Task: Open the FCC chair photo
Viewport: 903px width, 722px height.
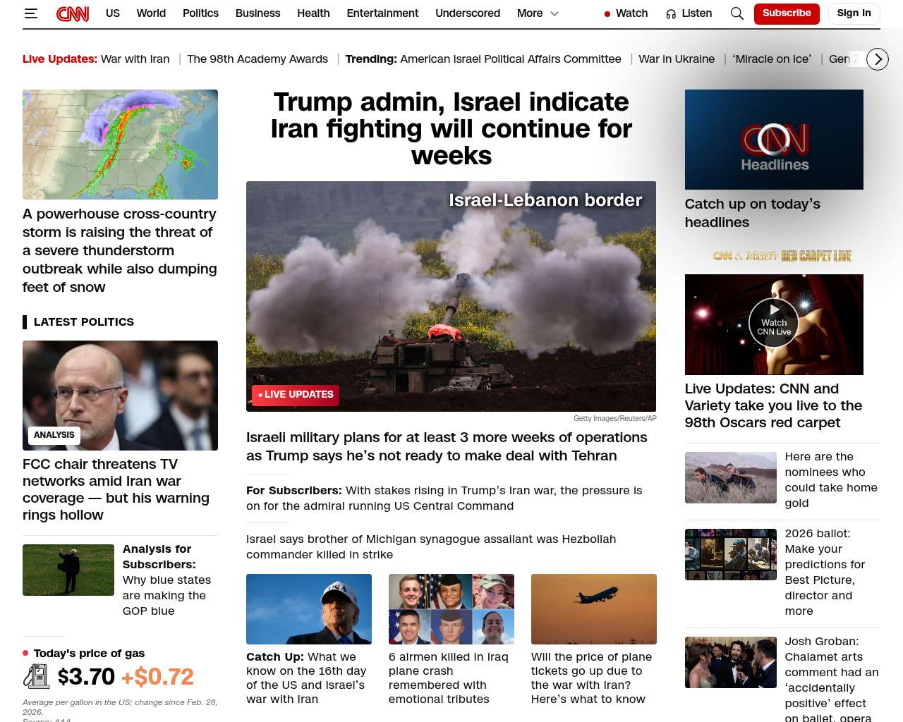Action: pyautogui.click(x=120, y=396)
